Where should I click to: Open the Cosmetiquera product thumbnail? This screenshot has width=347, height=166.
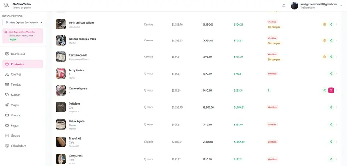click(61, 90)
